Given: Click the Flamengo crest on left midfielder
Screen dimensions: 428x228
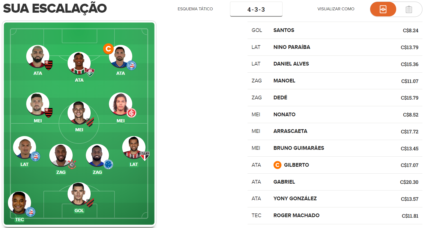Looking at the screenshot, I should point(48,113).
